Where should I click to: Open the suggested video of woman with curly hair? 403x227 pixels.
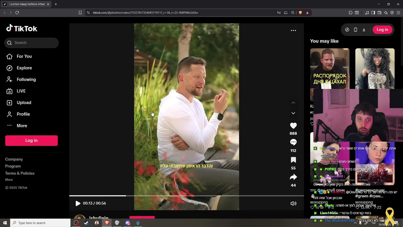tap(375, 69)
